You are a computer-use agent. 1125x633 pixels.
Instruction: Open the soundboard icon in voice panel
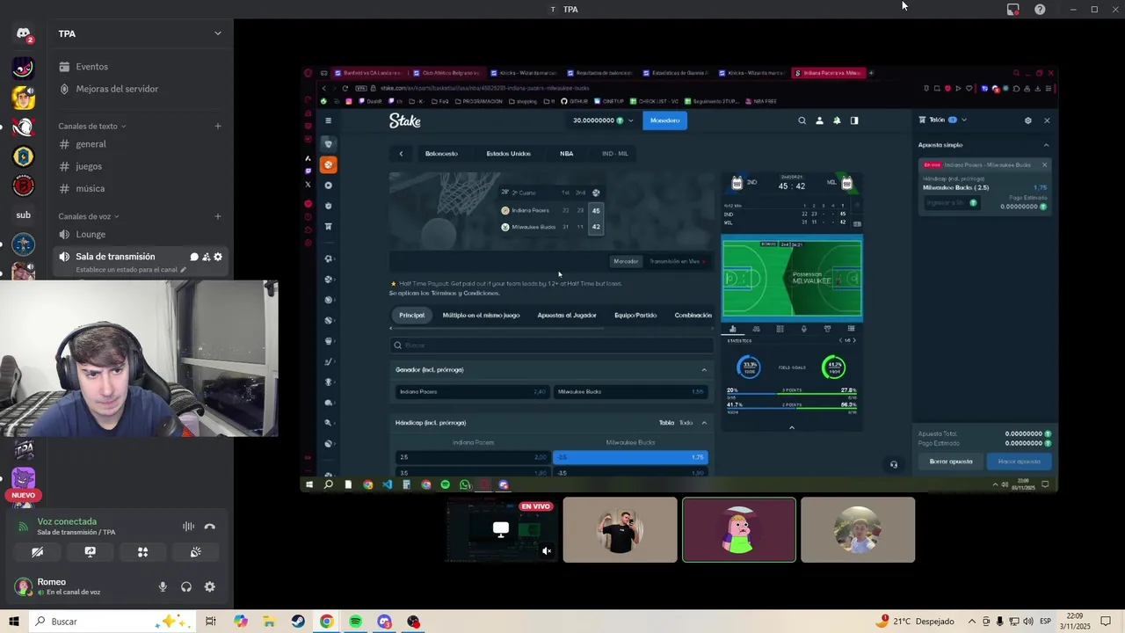[x=195, y=552]
